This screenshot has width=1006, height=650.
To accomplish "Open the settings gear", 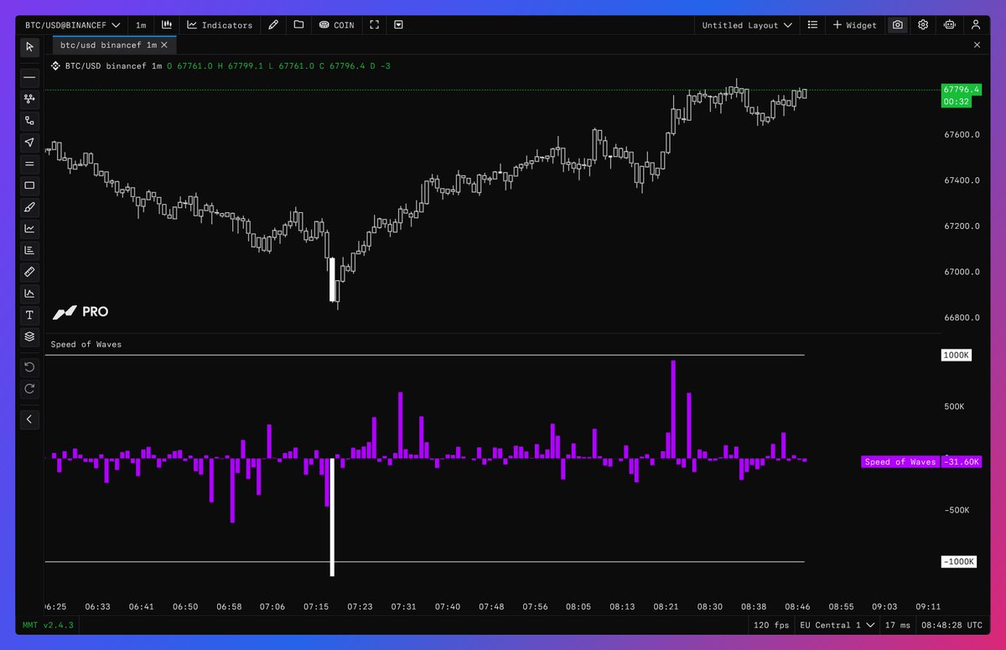I will point(923,25).
